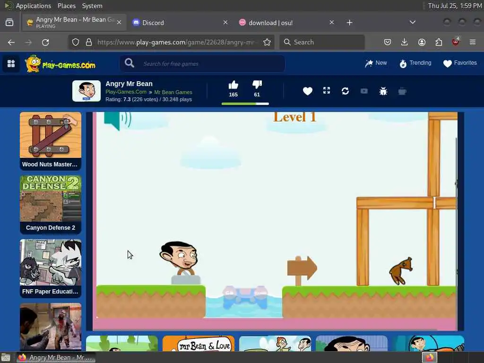Click the padlock site info icon
The width and height of the screenshot is (484, 363).
click(x=89, y=42)
